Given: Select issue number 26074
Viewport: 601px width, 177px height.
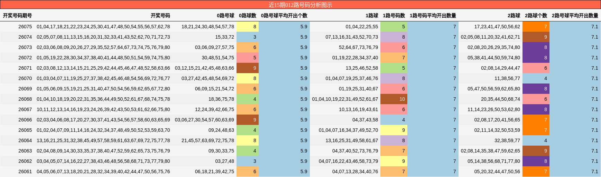Looking at the screenshot, I should pyautogui.click(x=25, y=37).
